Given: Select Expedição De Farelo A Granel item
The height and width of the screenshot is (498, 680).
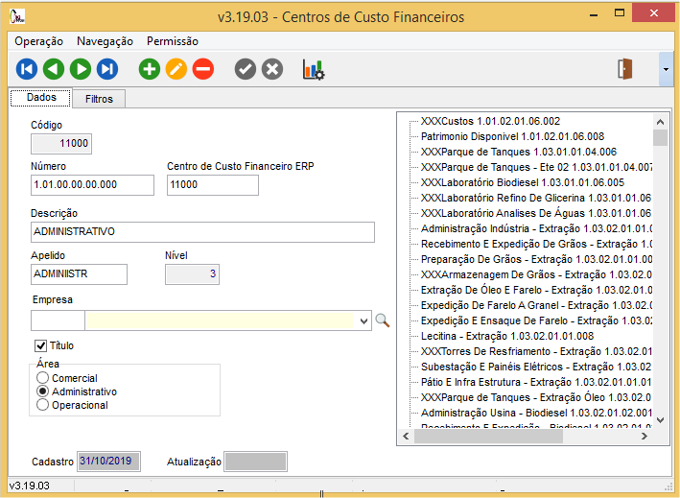Looking at the screenshot, I should pos(536,305).
